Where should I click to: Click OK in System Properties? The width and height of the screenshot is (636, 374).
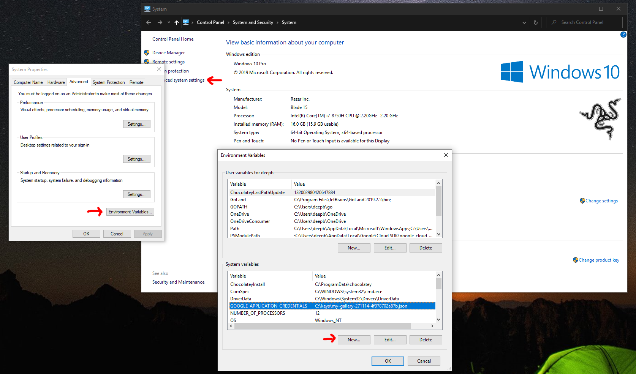[x=86, y=234]
